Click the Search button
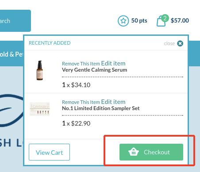The image size is (200, 172). (15, 21)
